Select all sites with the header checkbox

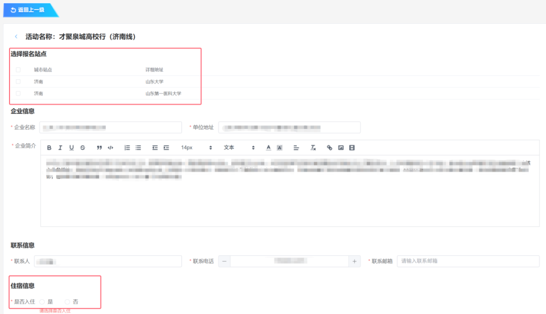(18, 70)
